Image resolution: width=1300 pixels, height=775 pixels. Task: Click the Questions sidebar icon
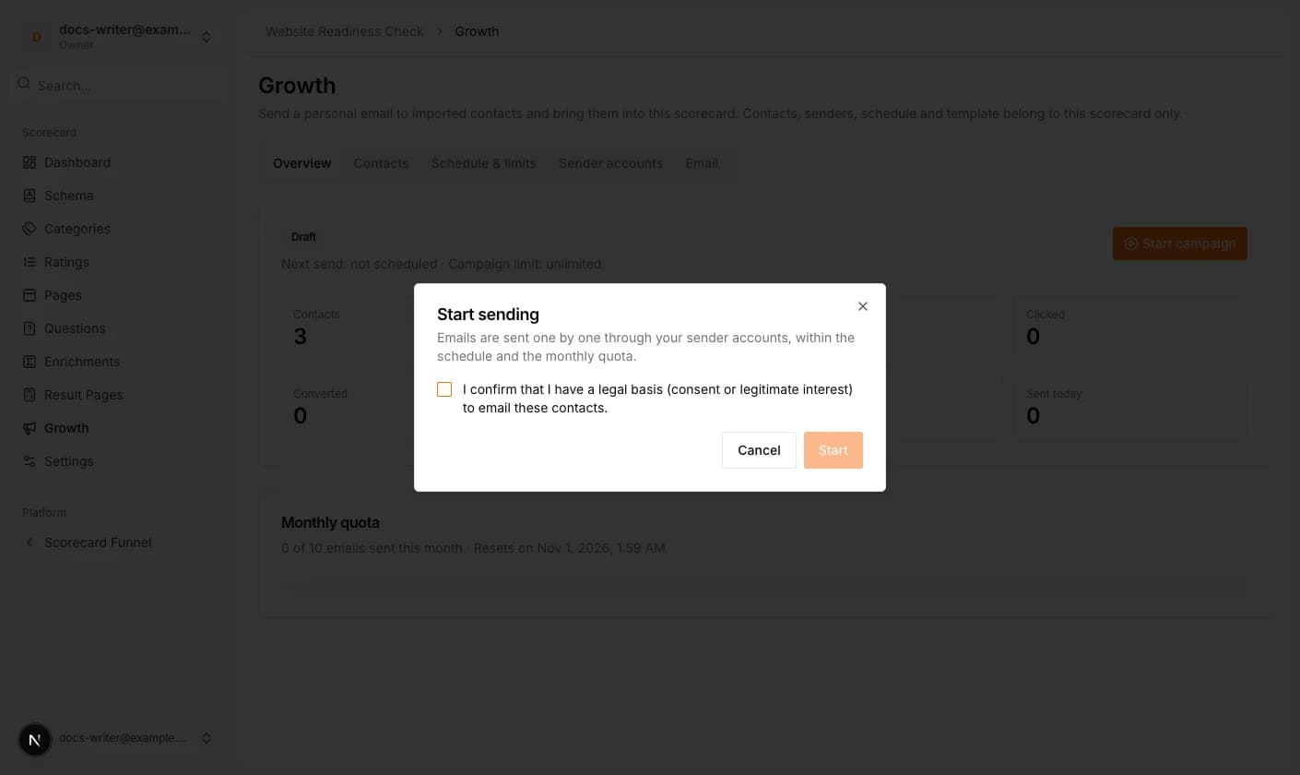[29, 328]
